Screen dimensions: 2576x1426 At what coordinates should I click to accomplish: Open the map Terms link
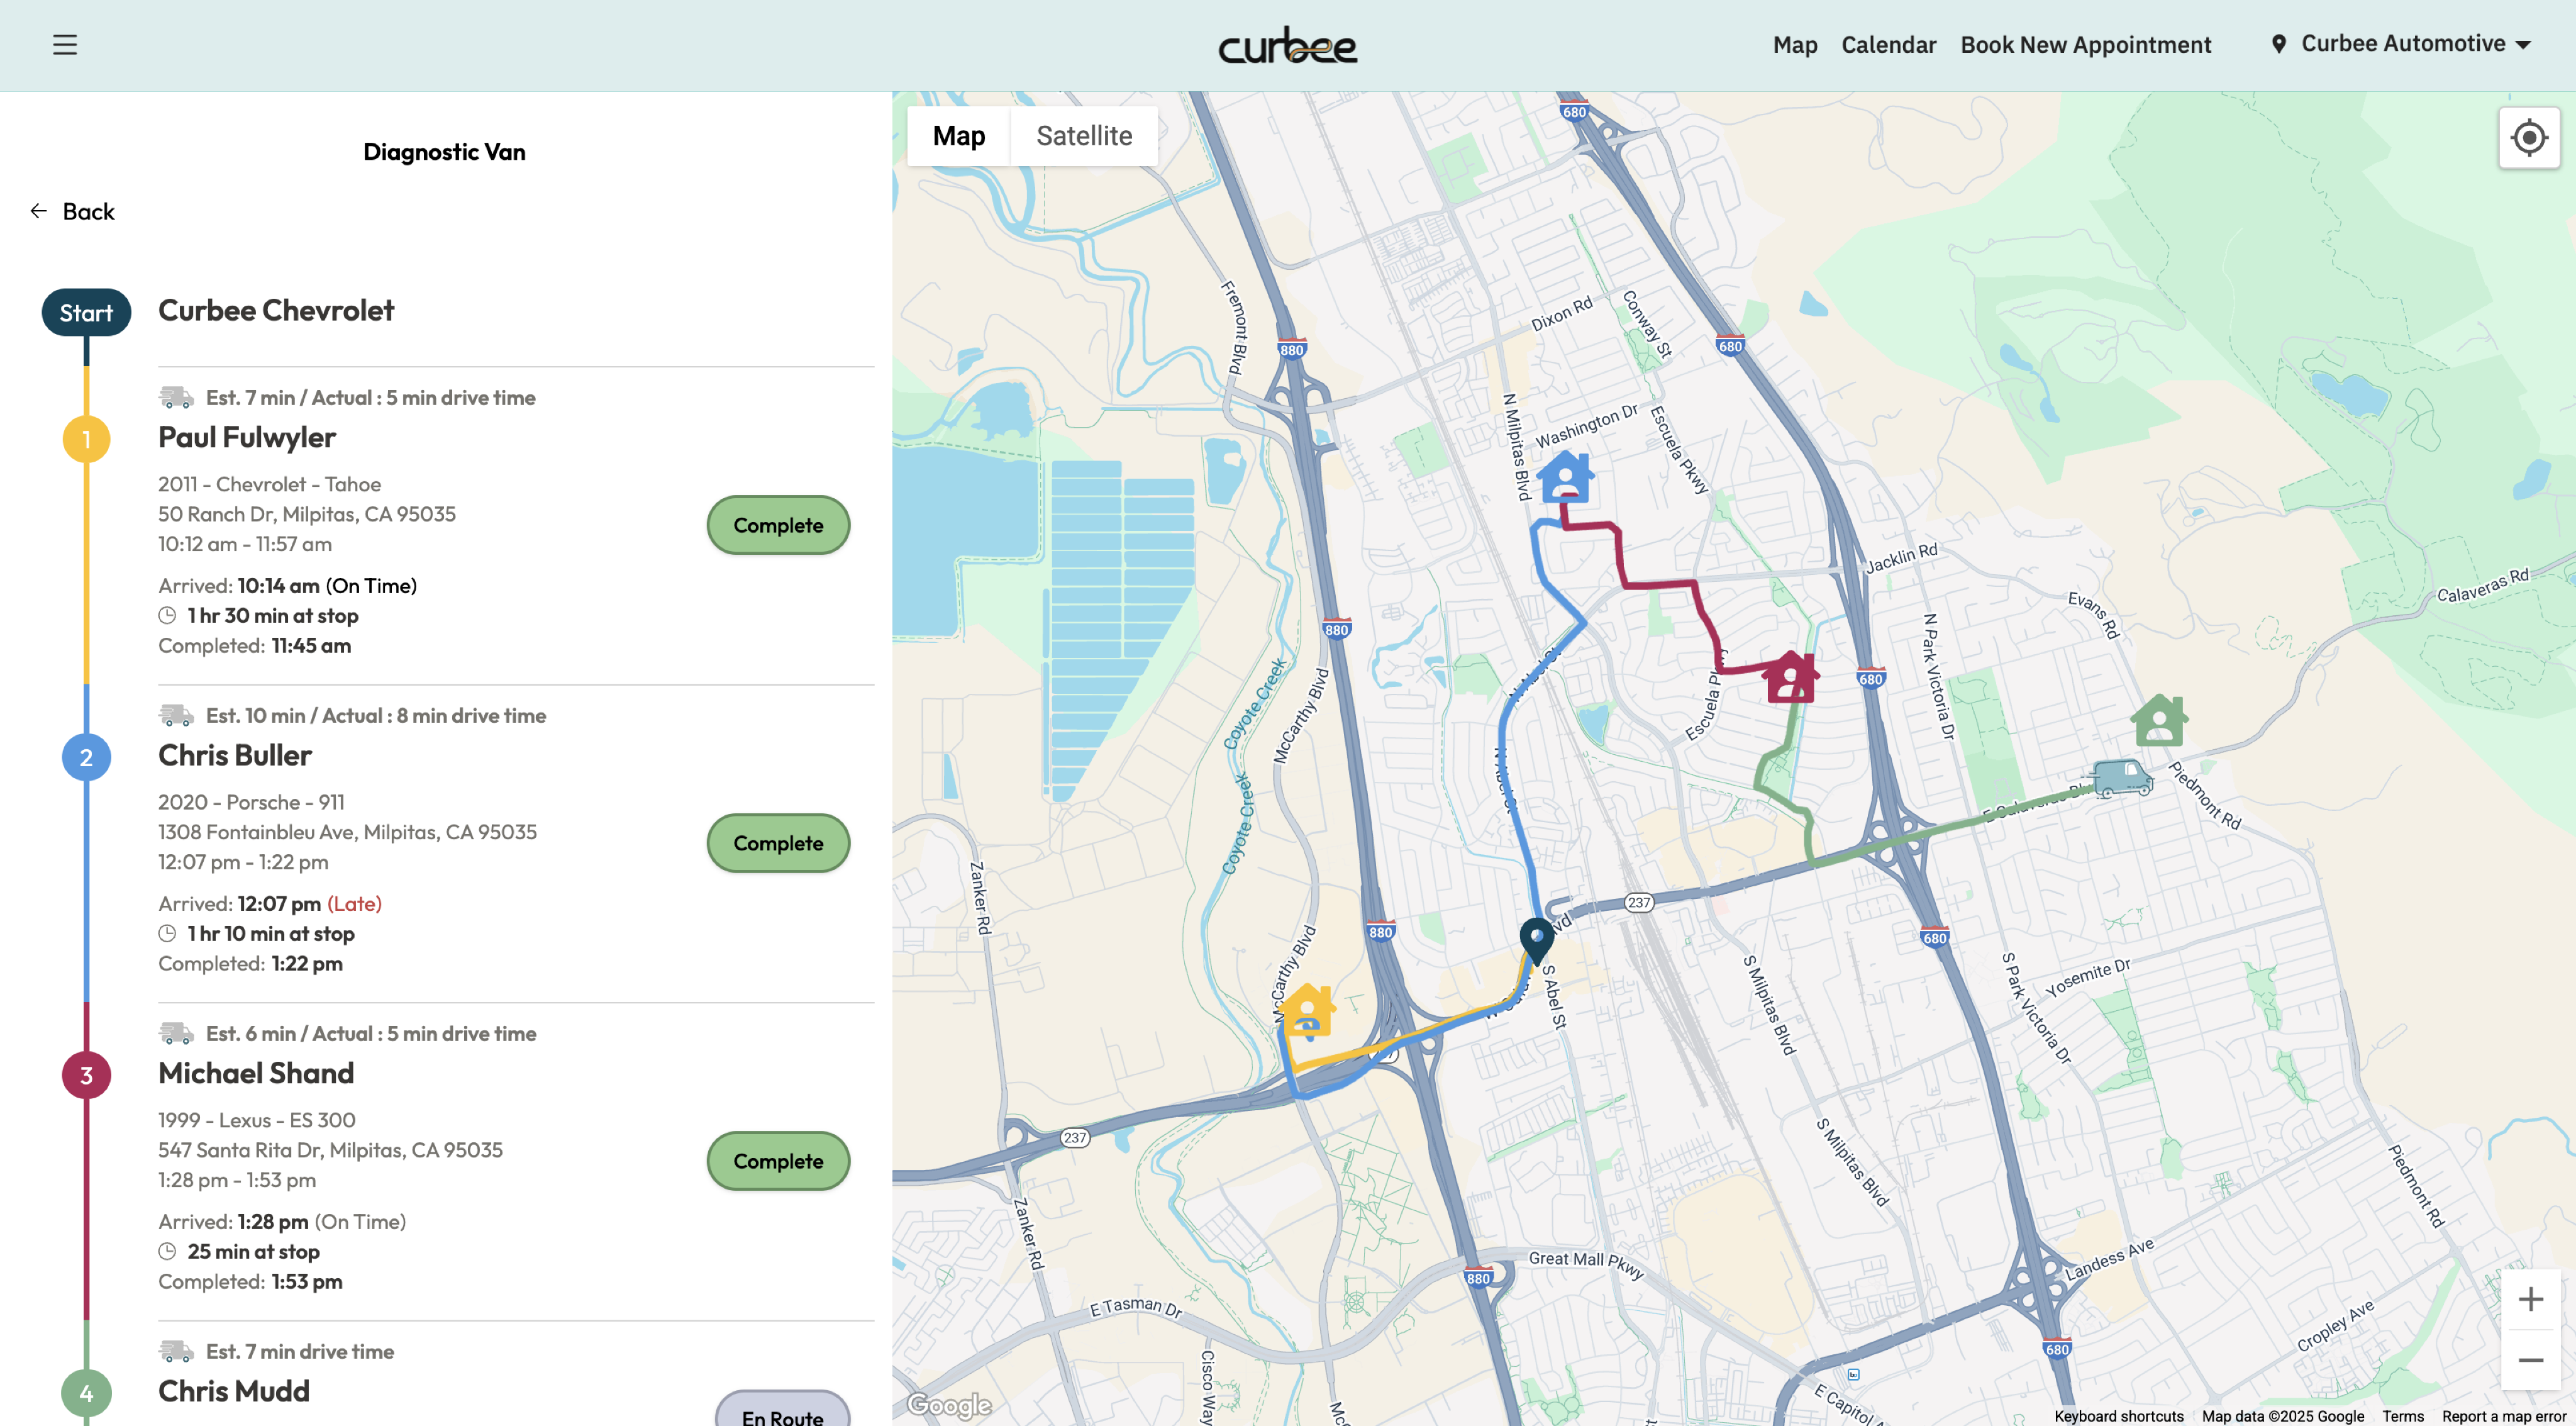pyautogui.click(x=2403, y=1416)
